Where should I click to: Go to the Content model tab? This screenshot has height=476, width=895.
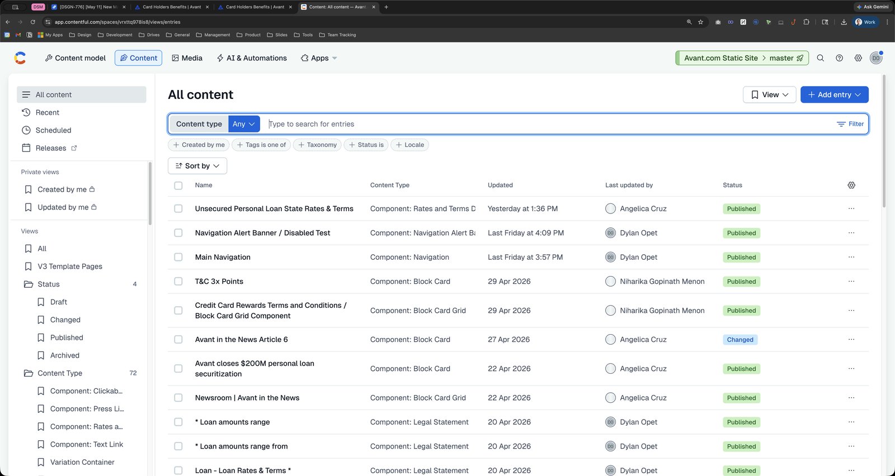76,58
